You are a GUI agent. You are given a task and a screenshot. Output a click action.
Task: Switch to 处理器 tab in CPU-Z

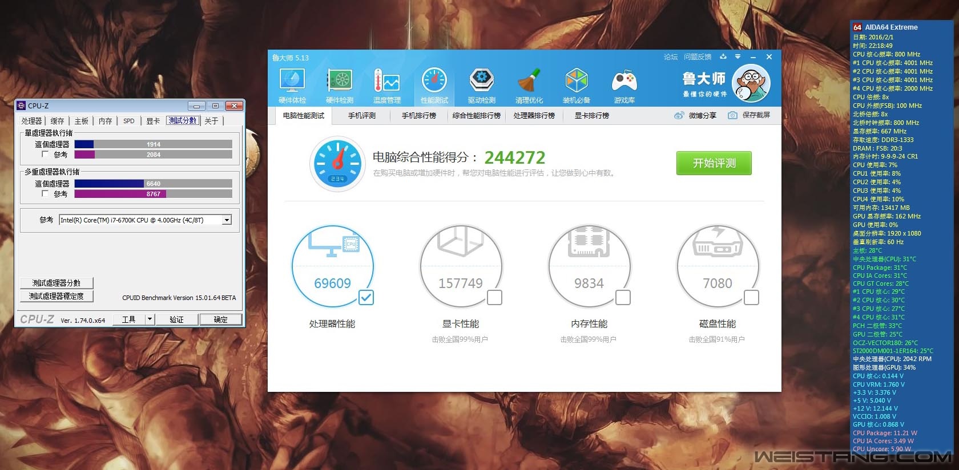[x=31, y=121]
